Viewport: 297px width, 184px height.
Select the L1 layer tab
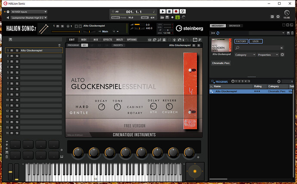84,45
